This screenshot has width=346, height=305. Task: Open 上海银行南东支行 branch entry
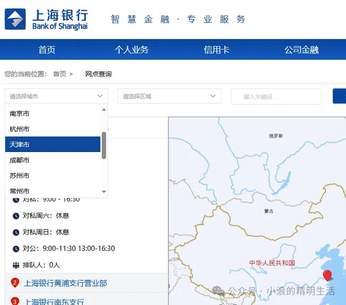tap(54, 302)
